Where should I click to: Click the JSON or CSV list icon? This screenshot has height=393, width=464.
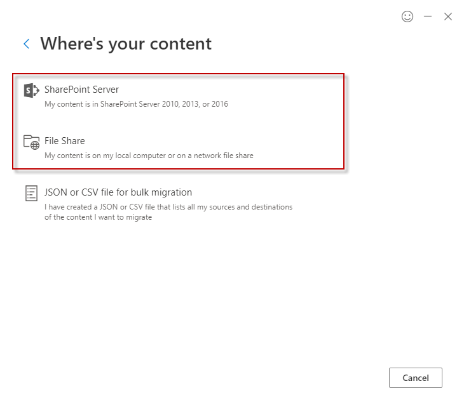31,194
